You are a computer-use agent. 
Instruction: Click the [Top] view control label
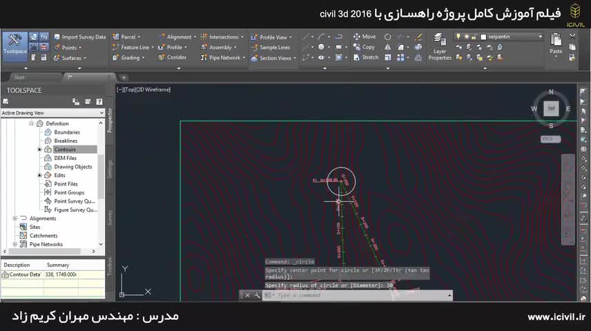click(x=130, y=90)
